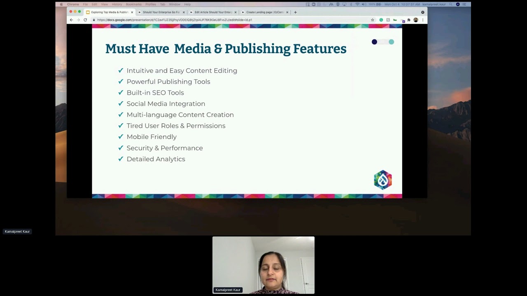Open the Bluetooth status menu
This screenshot has height=296, width=527.
pyautogui.click(x=351, y=5)
